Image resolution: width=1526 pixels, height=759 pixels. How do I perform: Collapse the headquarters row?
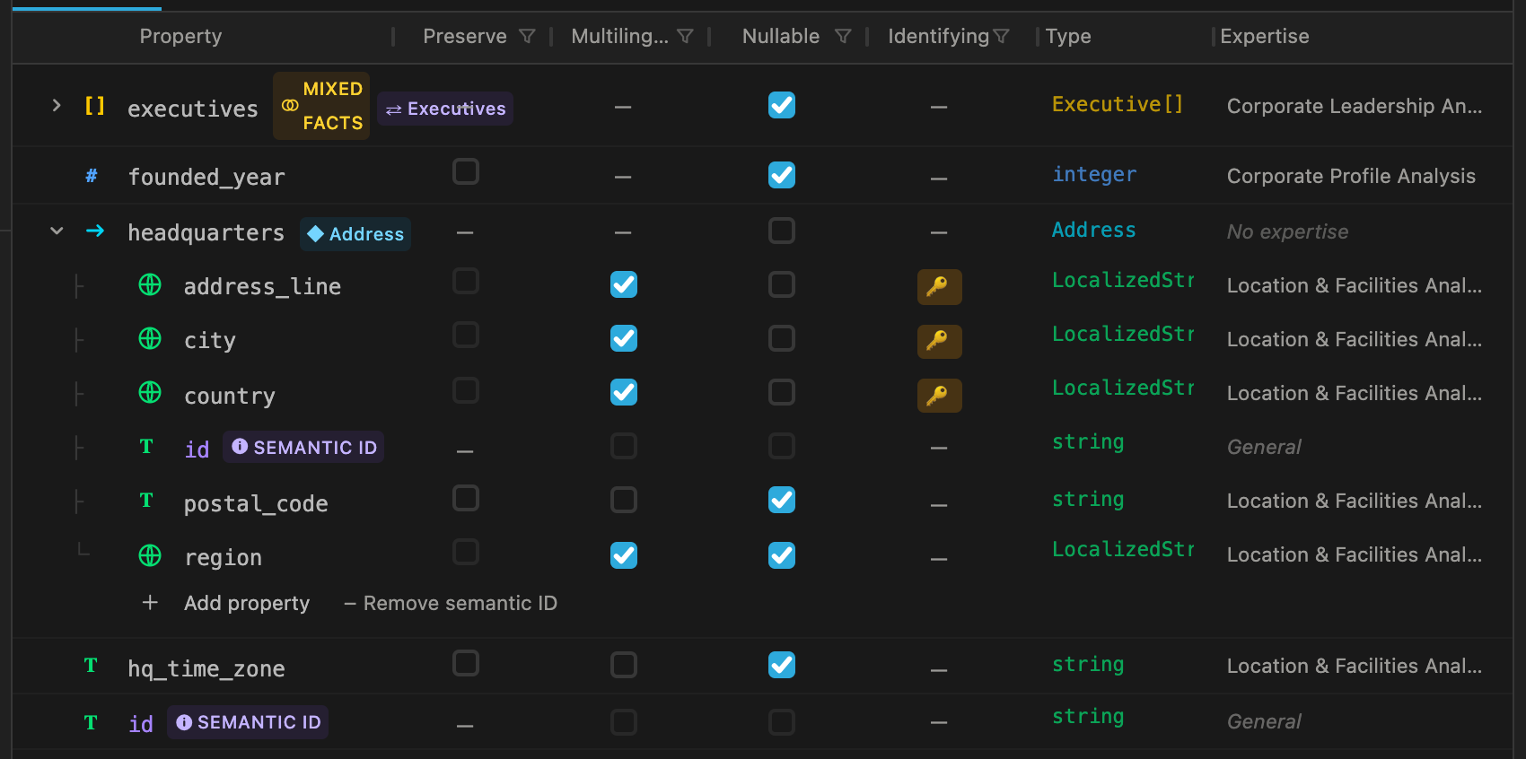57,231
